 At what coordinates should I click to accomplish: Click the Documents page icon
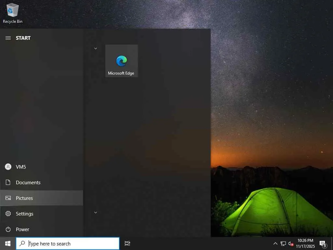(x=8, y=182)
